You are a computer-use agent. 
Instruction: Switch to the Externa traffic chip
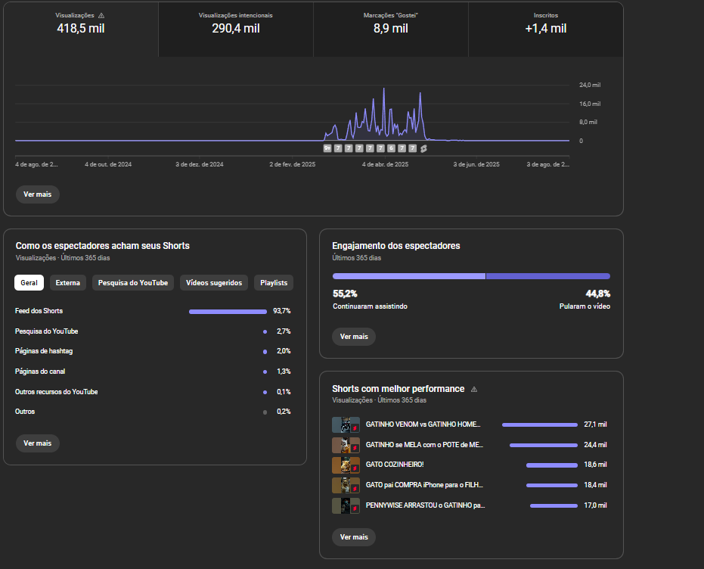pyautogui.click(x=68, y=282)
